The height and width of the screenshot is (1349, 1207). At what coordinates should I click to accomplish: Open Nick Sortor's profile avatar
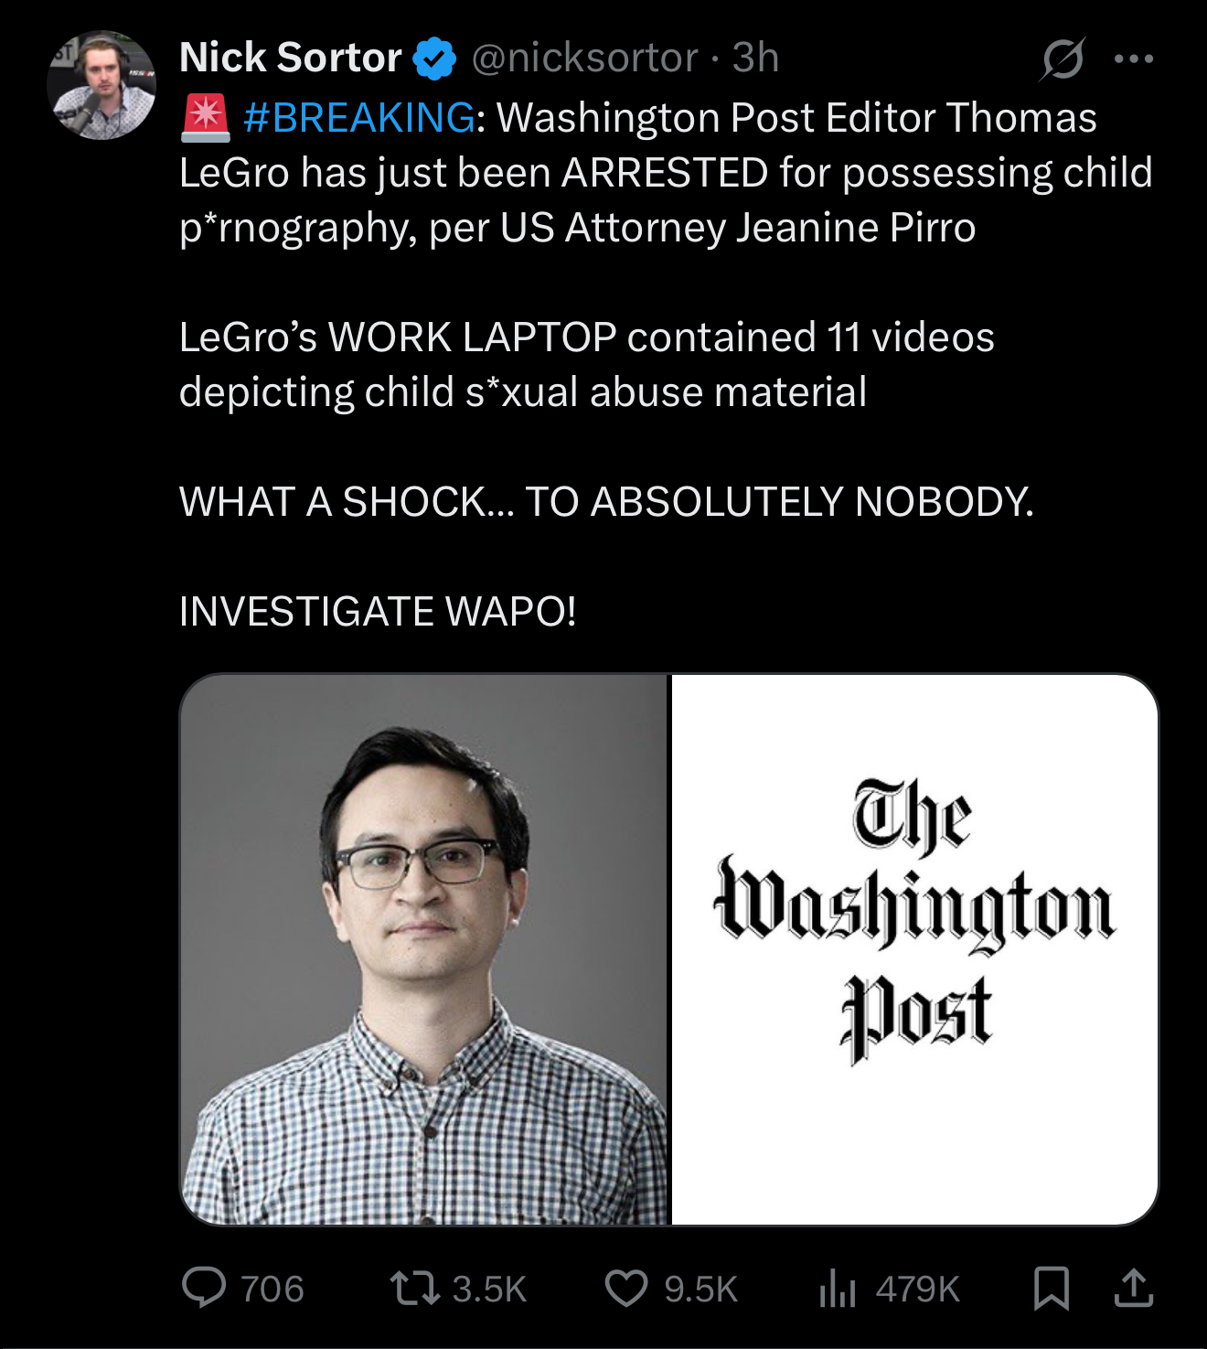(101, 85)
